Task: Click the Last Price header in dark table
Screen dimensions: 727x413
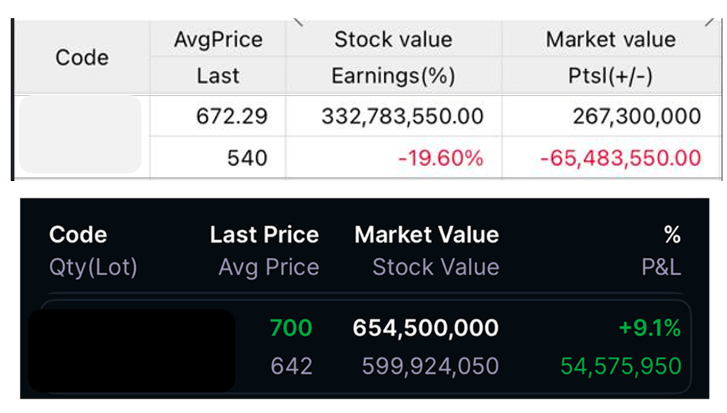Action: tap(264, 234)
